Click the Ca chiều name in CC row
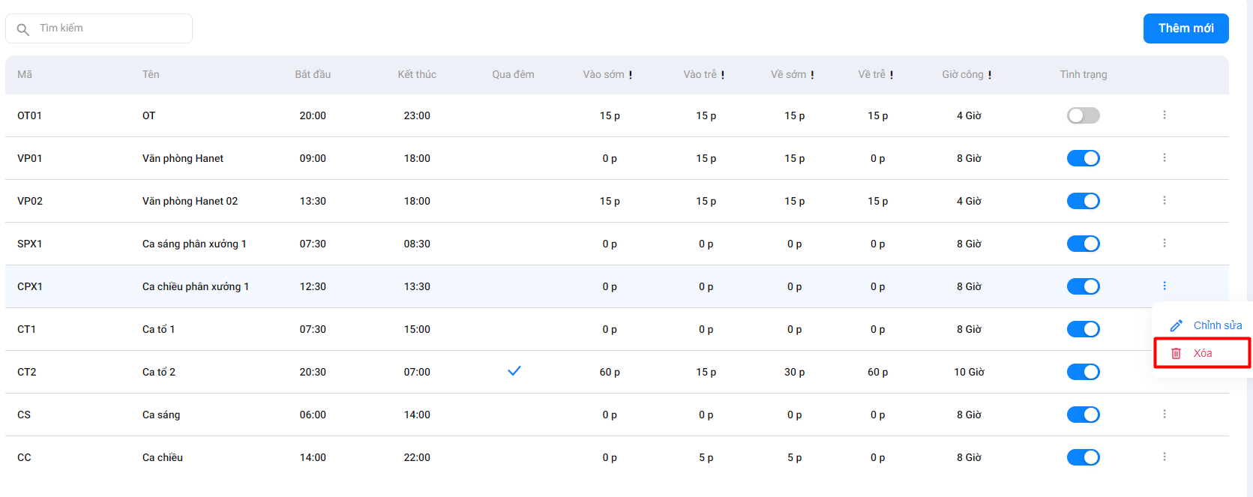Viewport: 1253px width, 497px height. (x=163, y=457)
